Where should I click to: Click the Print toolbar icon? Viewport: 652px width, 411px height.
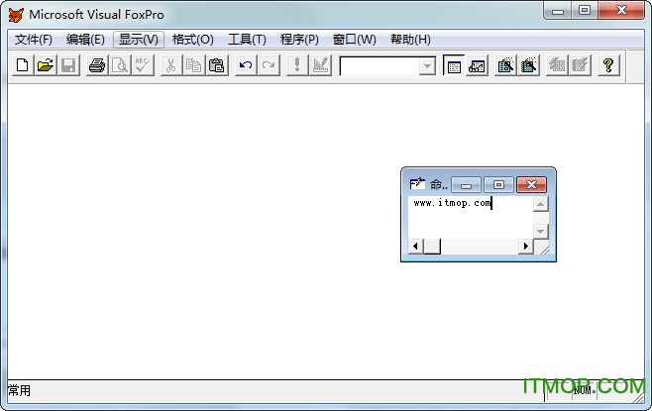click(x=97, y=65)
